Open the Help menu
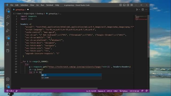 click(57, 5)
